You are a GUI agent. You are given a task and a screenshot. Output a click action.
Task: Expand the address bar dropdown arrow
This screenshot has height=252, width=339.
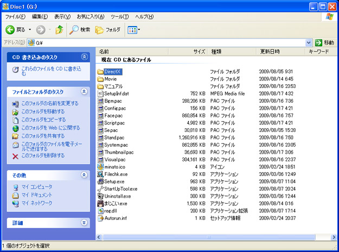click(309, 42)
